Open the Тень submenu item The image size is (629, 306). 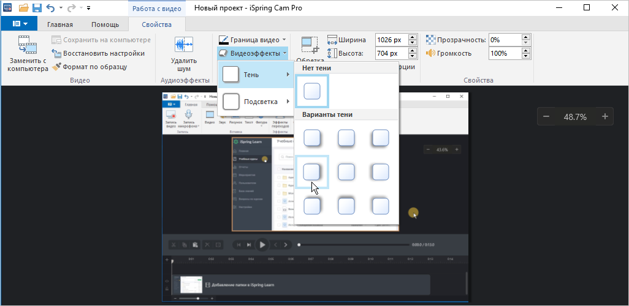point(256,75)
